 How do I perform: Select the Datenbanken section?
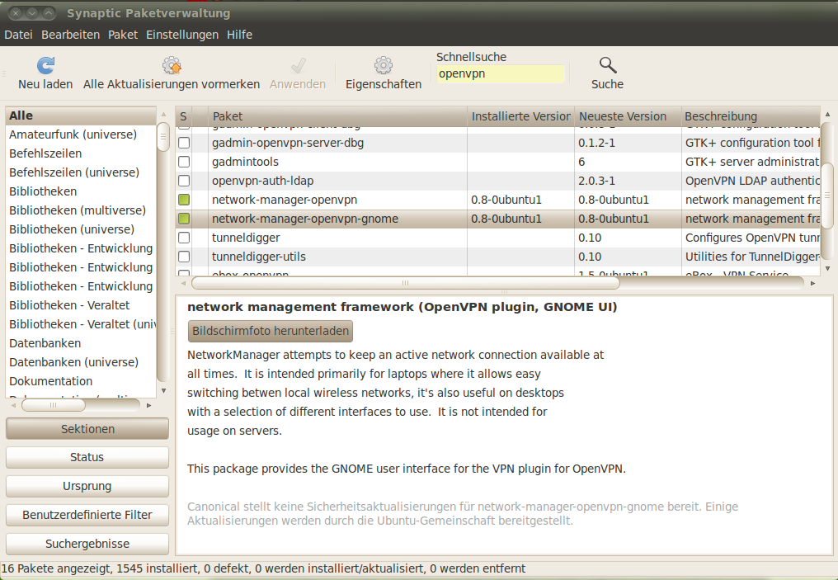[81, 343]
